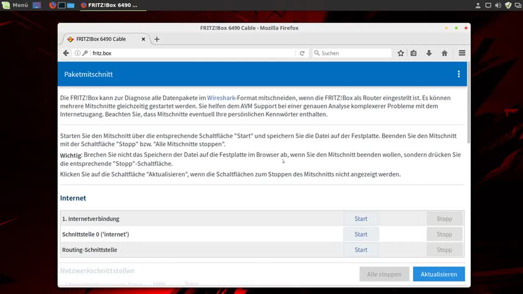Click the Aktualisieren button
The width and height of the screenshot is (523, 294).
pyautogui.click(x=439, y=274)
